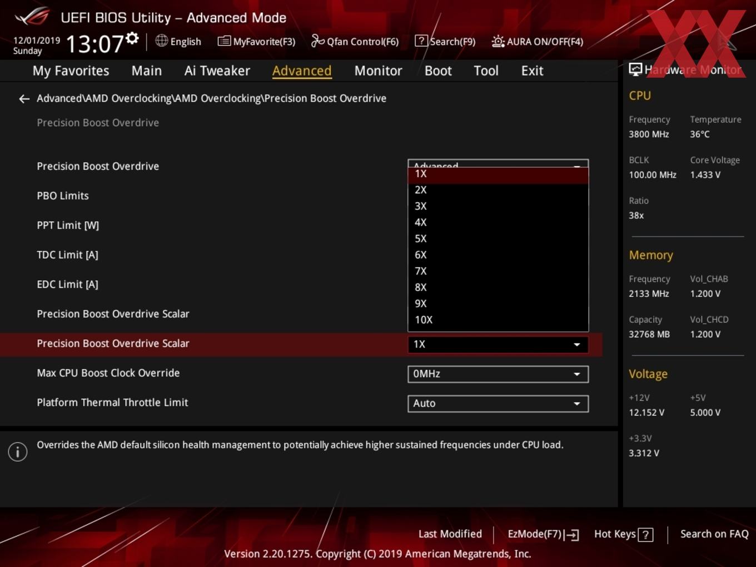Choose 1X in the scalar list
Image resolution: width=756 pixels, height=567 pixels.
(x=498, y=174)
